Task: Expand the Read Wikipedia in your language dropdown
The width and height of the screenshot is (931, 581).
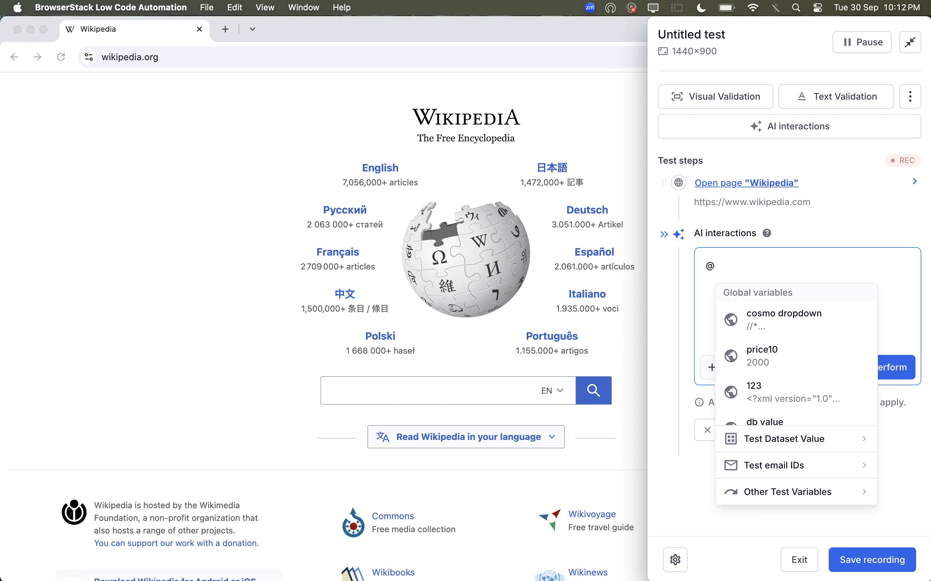Action: (466, 436)
